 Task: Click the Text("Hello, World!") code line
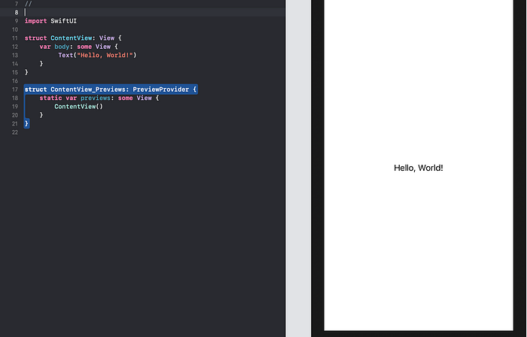pyautogui.click(x=97, y=55)
